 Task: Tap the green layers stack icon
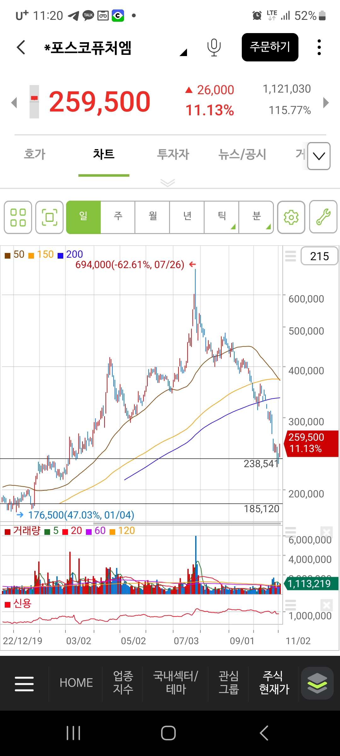(317, 683)
